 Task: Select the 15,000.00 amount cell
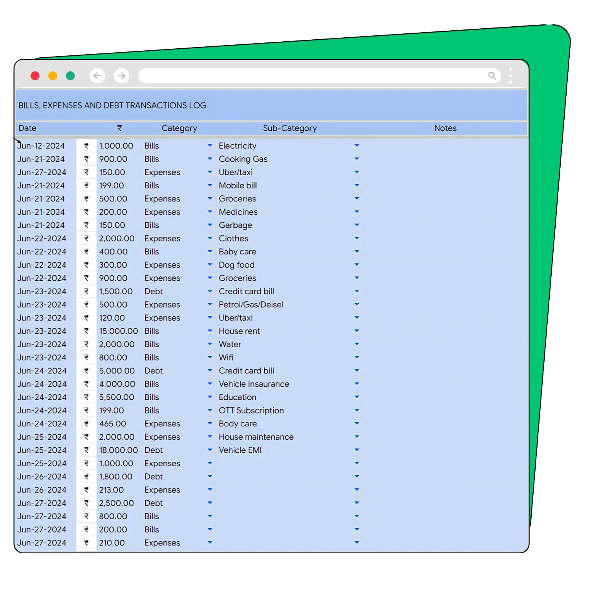click(x=118, y=331)
